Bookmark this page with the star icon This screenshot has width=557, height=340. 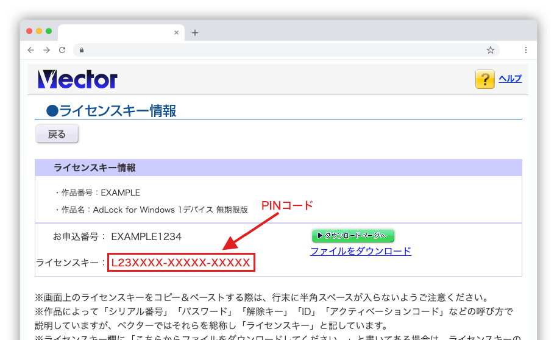pyautogui.click(x=490, y=50)
